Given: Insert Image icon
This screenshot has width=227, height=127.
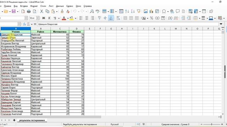Looking at the screenshot, I should 145,11.
